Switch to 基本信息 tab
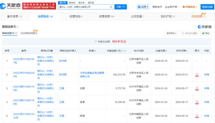The image size is (215, 123). click(x=15, y=17)
